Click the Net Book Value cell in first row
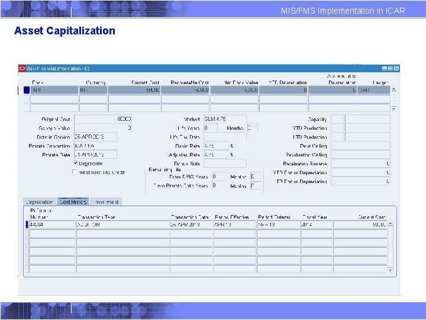This screenshot has width=426, height=320. [x=234, y=90]
